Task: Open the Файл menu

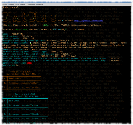Action: (4, 4)
